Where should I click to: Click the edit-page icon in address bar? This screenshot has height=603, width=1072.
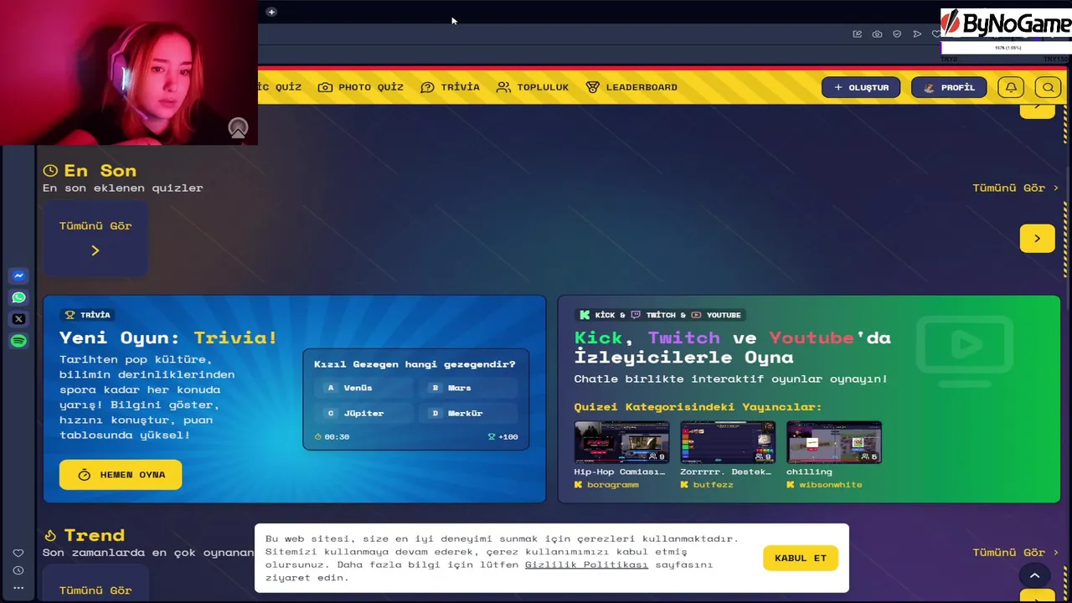coord(857,34)
